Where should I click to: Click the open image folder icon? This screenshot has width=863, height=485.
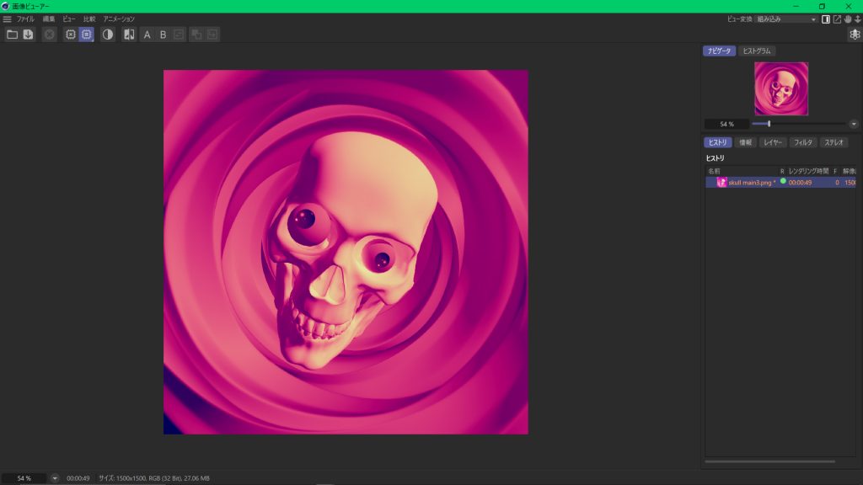12,35
